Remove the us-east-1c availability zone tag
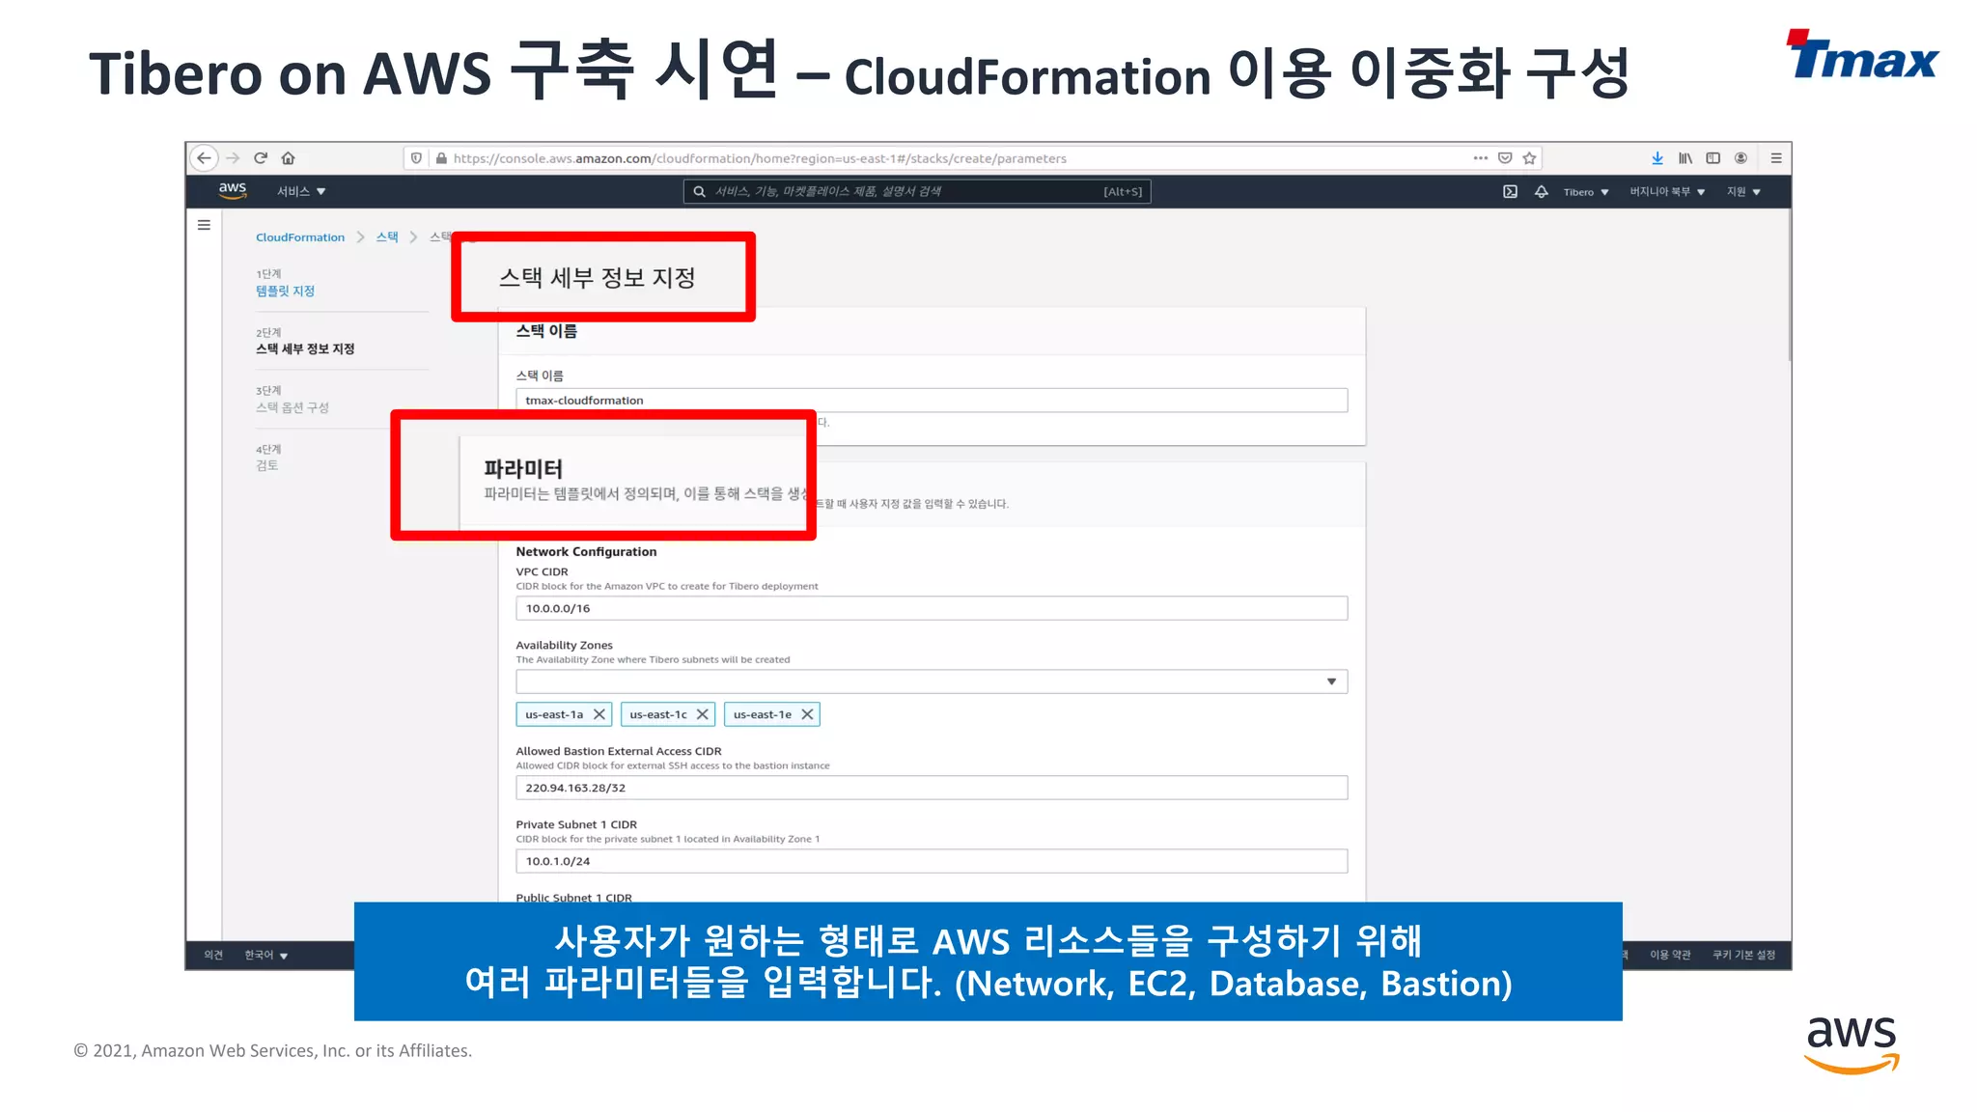Image resolution: width=1977 pixels, height=1112 pixels. pyautogui.click(x=703, y=714)
